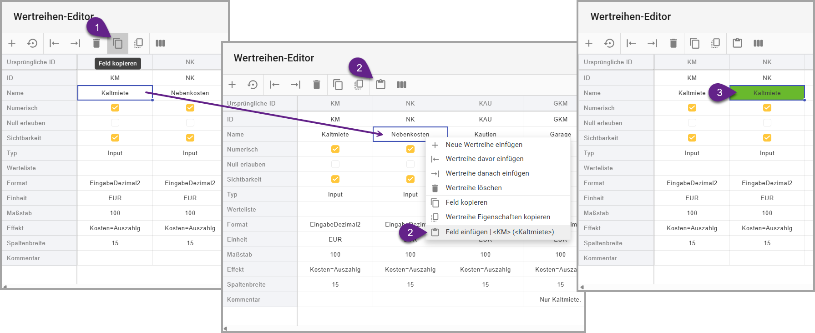Click the plus icon in middle editor toolbar
The image size is (815, 333).
pyautogui.click(x=232, y=85)
